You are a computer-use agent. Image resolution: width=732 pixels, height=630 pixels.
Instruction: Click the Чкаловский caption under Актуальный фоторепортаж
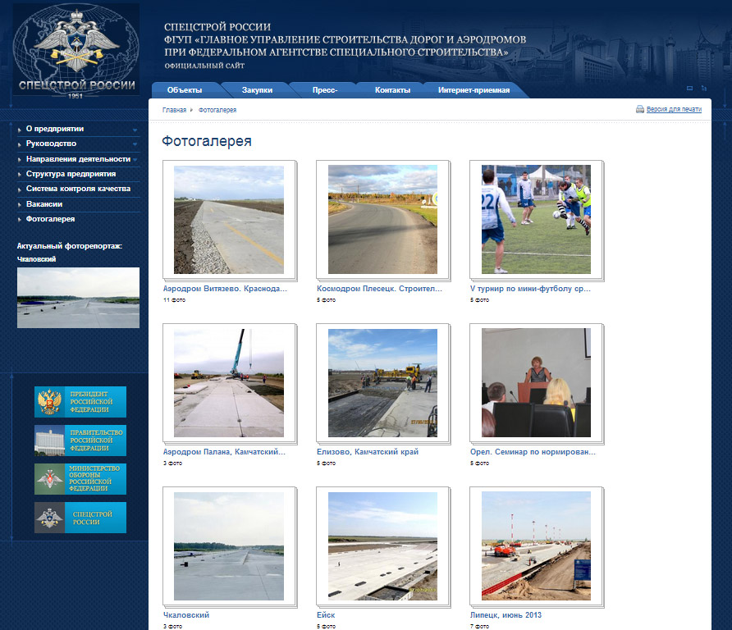36,259
